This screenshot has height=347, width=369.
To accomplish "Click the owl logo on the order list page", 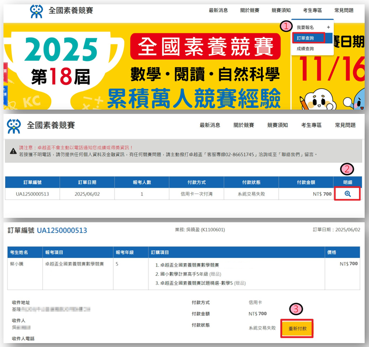I will (14, 126).
